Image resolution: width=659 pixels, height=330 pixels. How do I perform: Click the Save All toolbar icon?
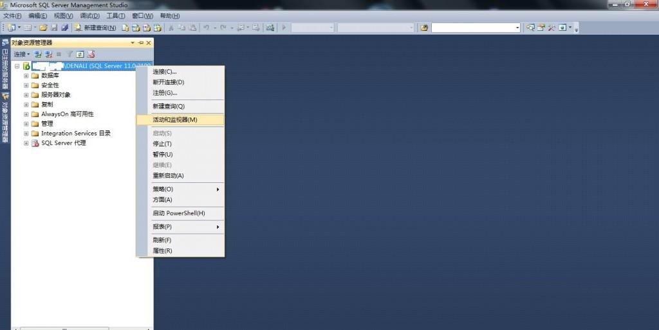pyautogui.click(x=64, y=28)
